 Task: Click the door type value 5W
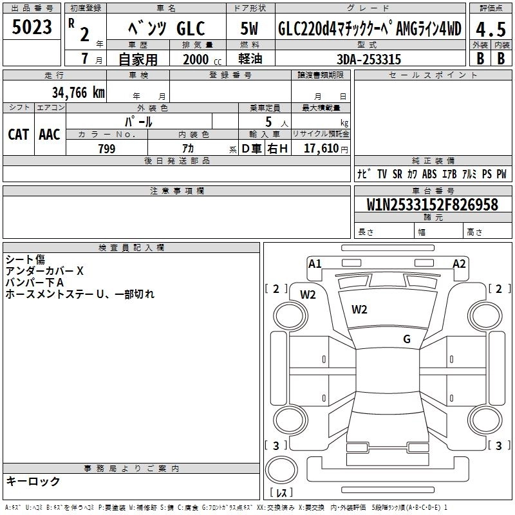[249, 28]
